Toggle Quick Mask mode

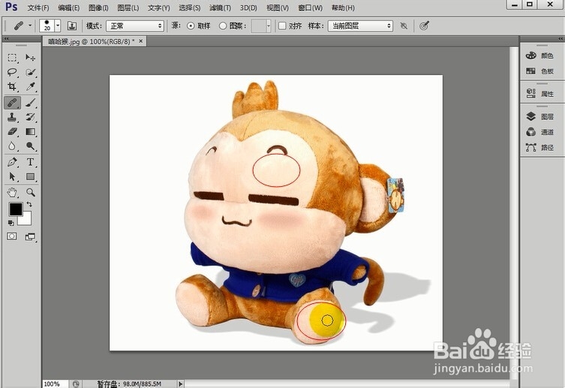pyautogui.click(x=12, y=236)
